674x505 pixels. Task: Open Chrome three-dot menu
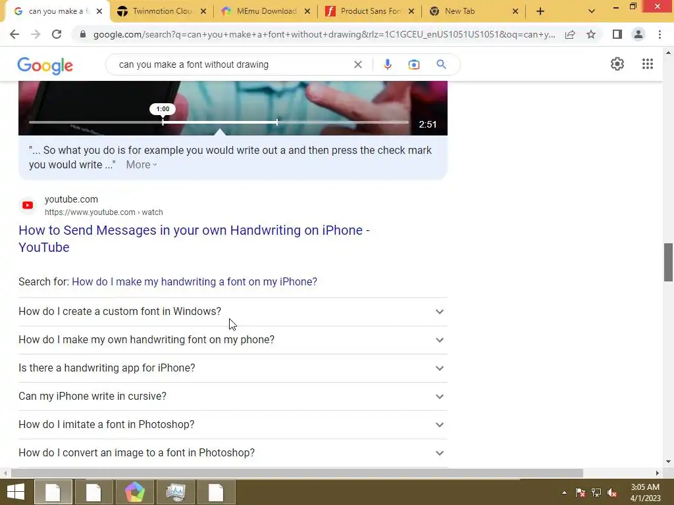click(660, 34)
